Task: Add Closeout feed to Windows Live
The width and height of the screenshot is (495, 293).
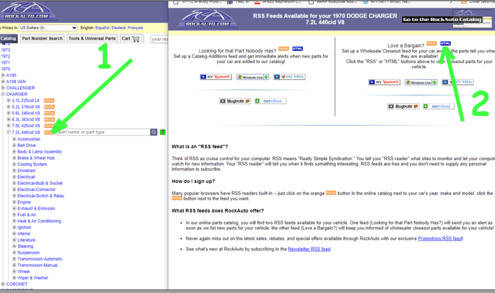Action: pos(421,82)
